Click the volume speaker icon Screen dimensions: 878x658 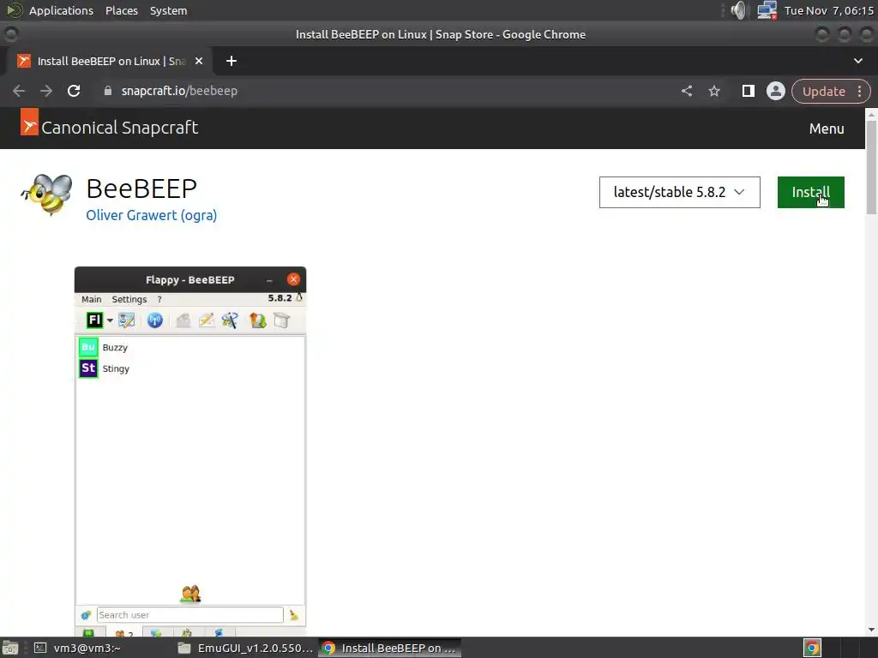click(x=739, y=10)
